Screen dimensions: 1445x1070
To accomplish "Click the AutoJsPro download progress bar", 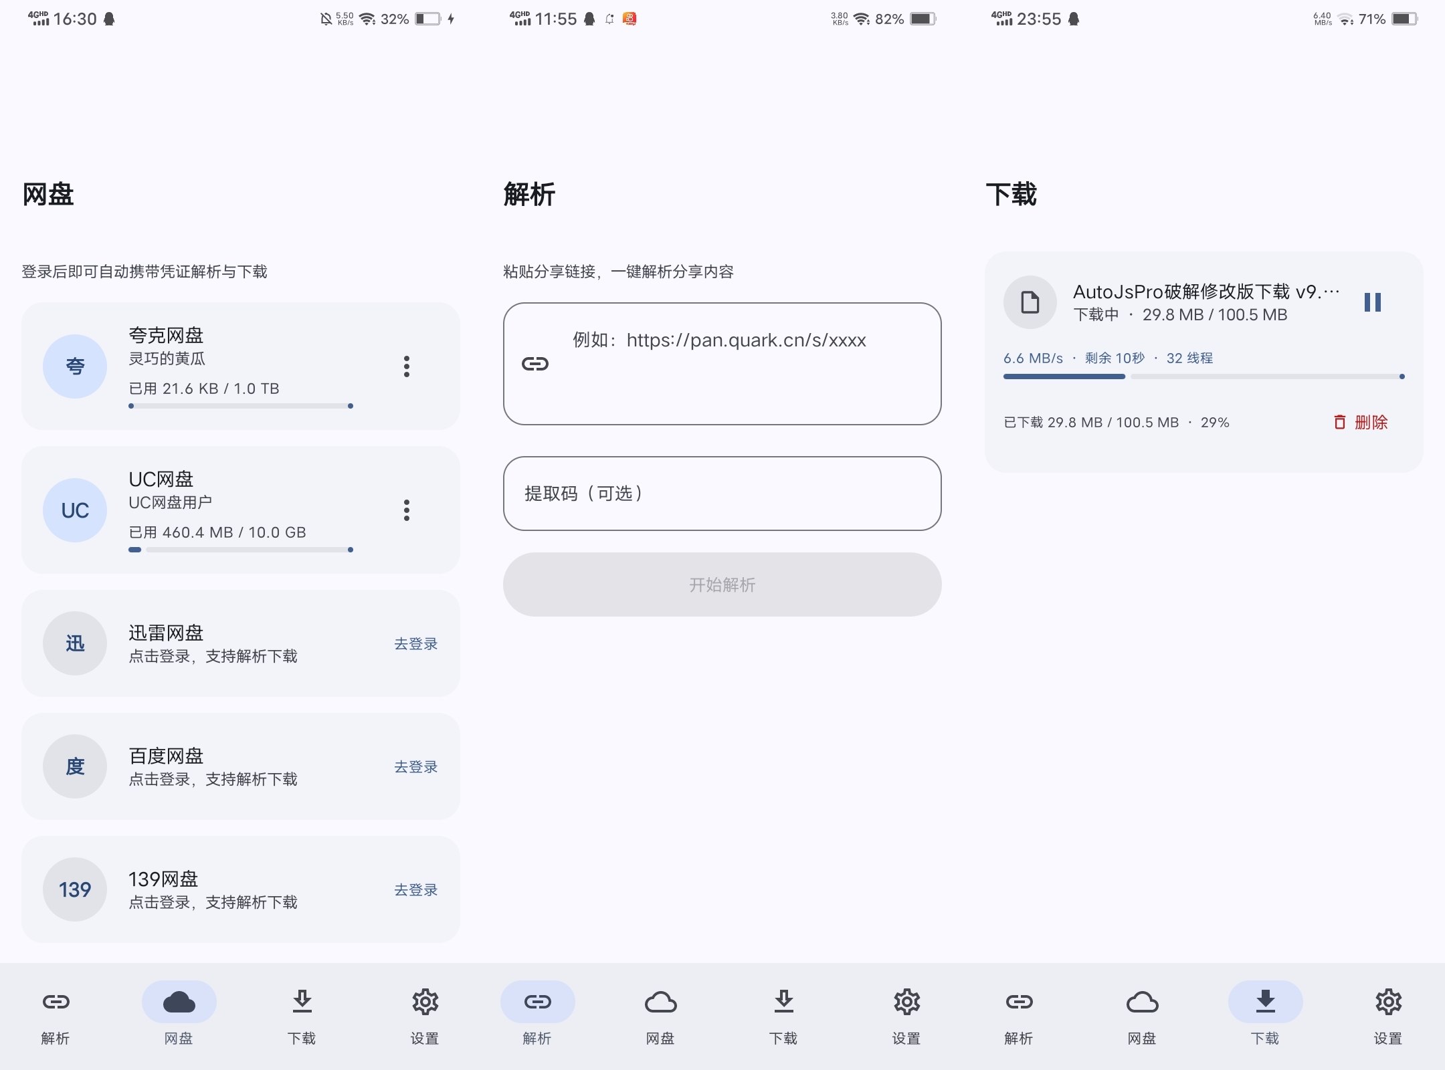I will [1203, 377].
